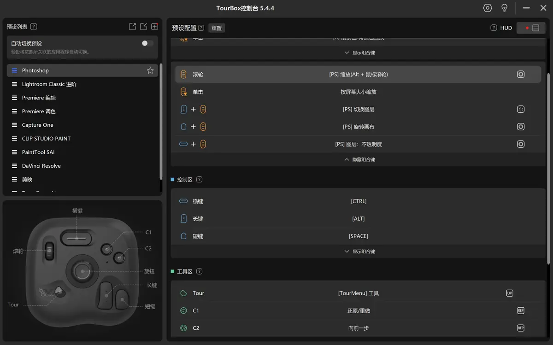Select the Lightroom Classic 进阶 preset
Screen dimensions: 553x345
click(49, 84)
